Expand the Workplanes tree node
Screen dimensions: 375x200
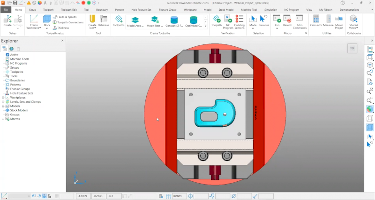click(3, 98)
